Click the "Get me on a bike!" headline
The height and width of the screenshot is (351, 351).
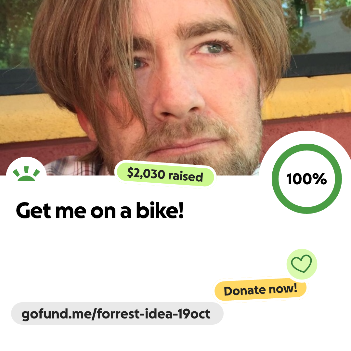(100, 210)
